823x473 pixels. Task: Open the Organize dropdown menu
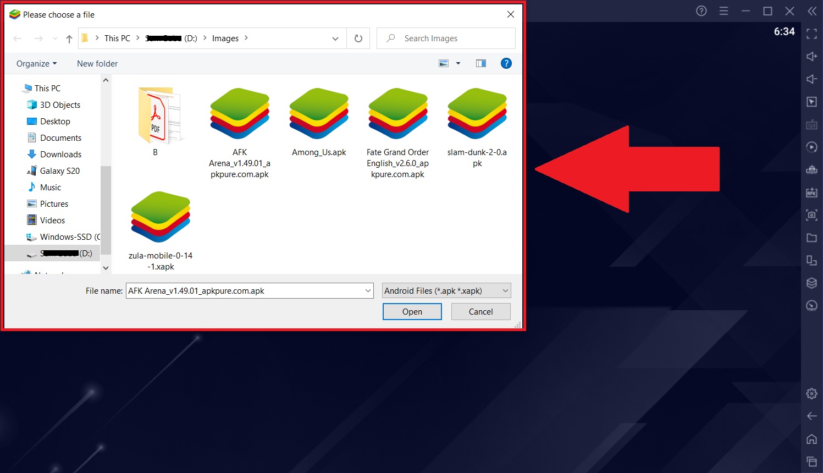pyautogui.click(x=36, y=64)
